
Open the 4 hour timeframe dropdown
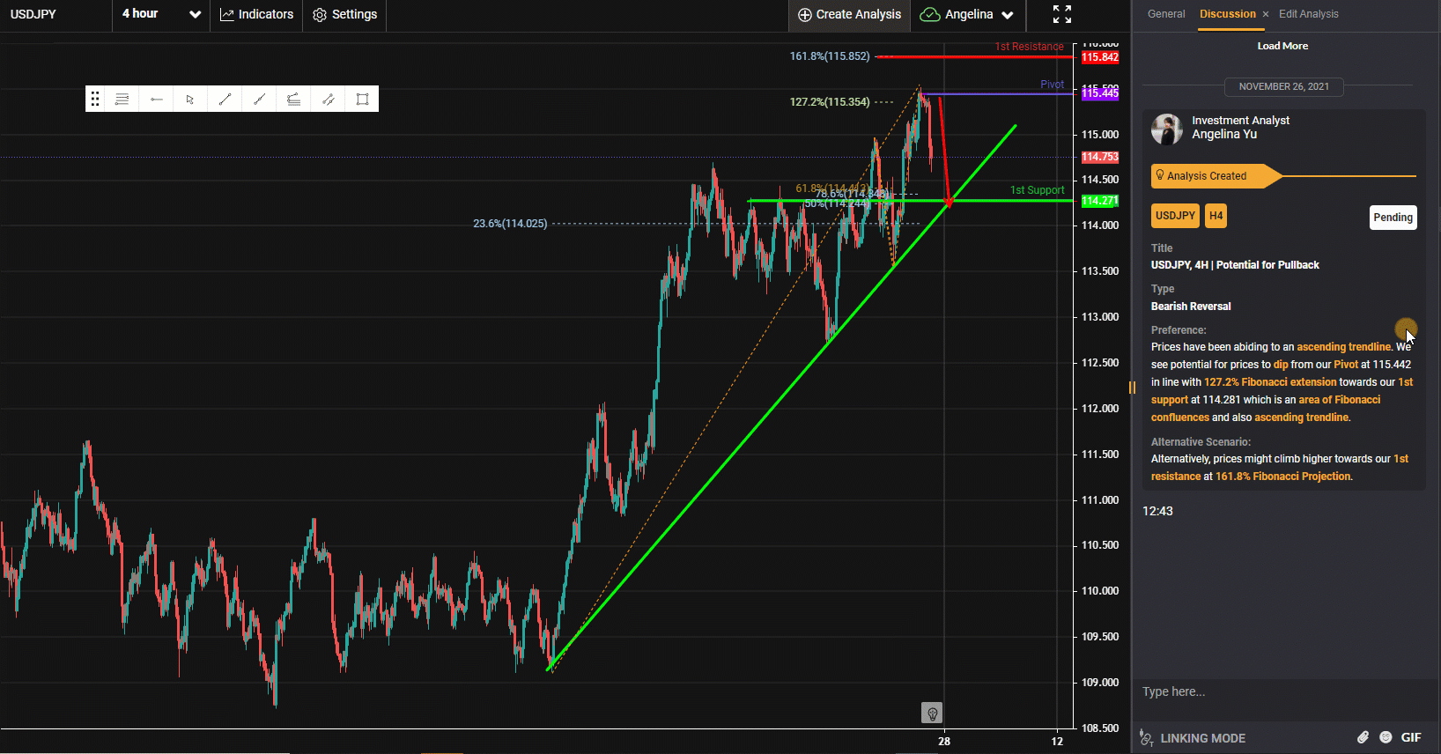[161, 14]
